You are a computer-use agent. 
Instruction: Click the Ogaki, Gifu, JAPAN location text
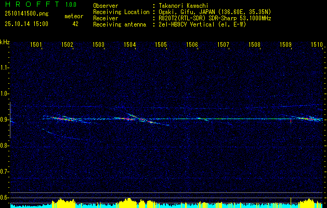click(215, 12)
